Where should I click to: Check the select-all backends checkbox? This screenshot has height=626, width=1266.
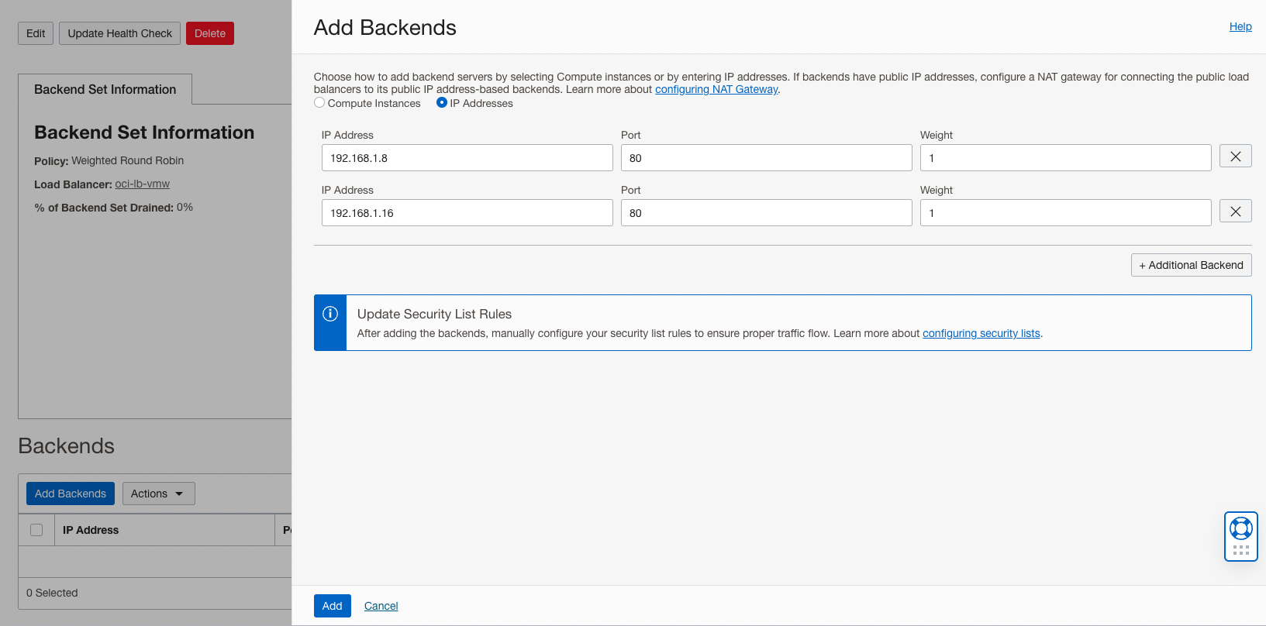(x=36, y=530)
